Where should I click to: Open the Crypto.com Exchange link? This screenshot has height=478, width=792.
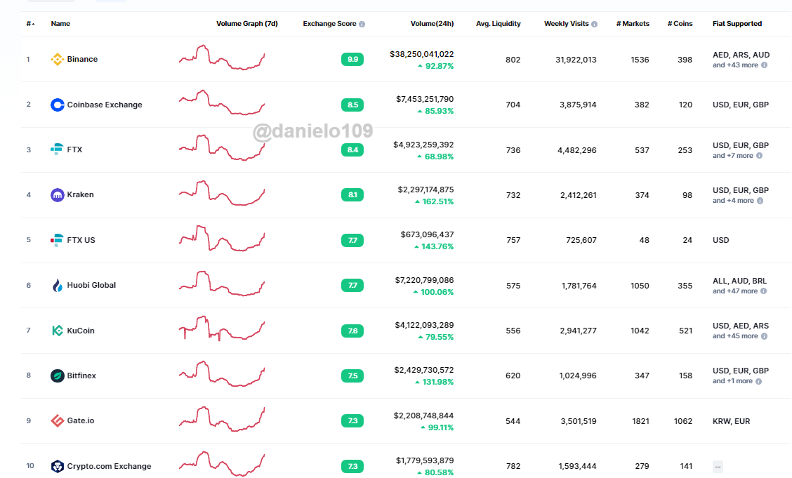coord(109,466)
